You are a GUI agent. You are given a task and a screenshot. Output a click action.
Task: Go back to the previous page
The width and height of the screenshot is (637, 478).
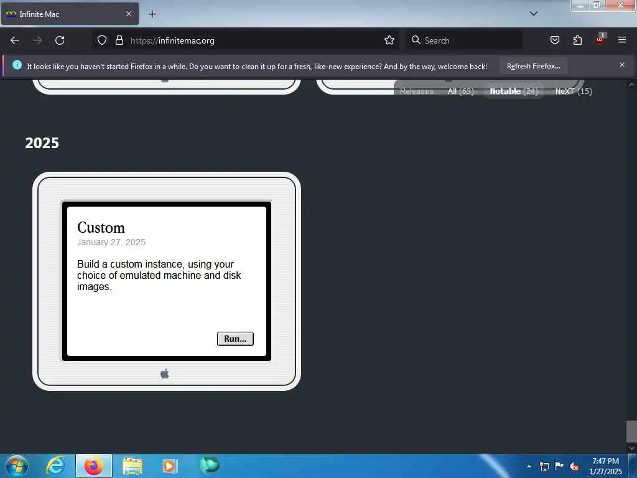click(x=15, y=40)
